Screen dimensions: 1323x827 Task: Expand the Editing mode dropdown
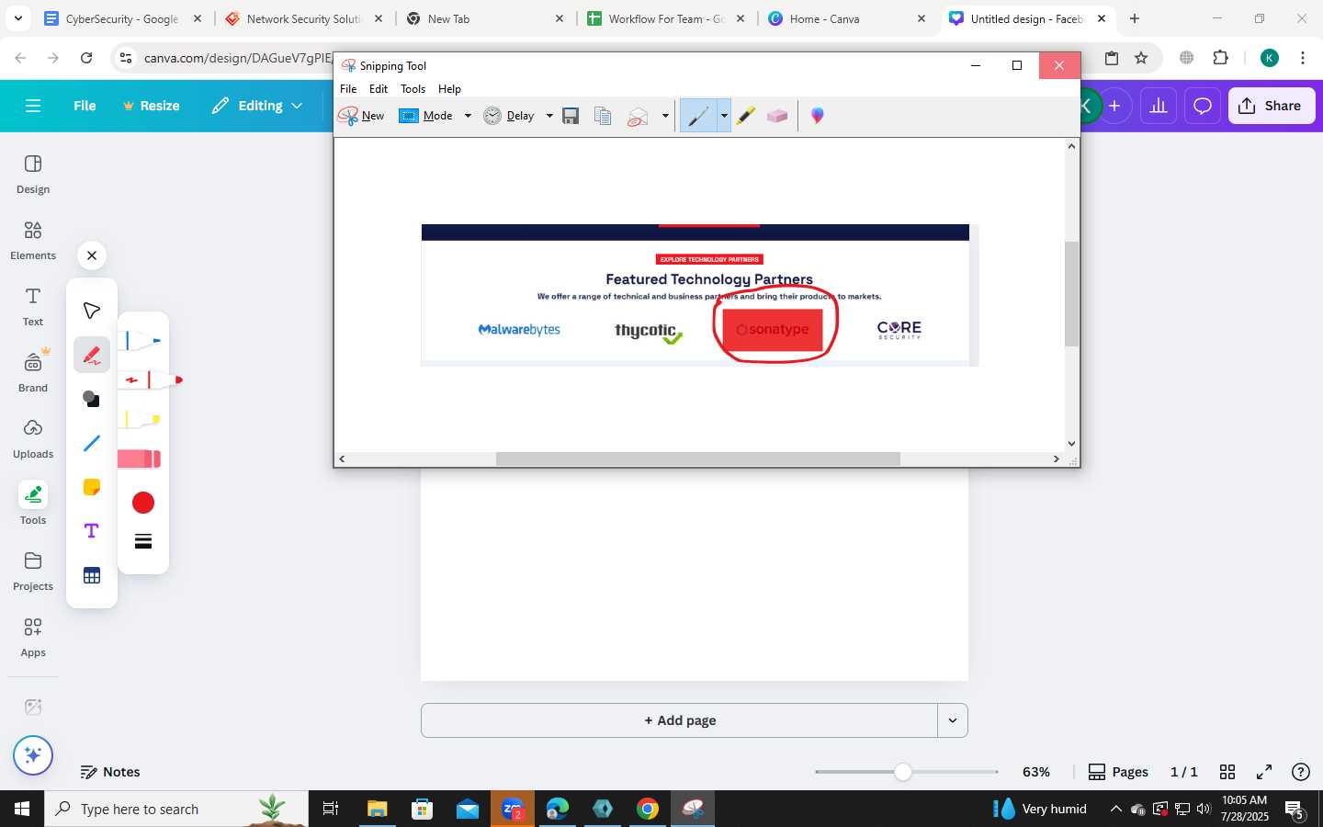pyautogui.click(x=257, y=106)
